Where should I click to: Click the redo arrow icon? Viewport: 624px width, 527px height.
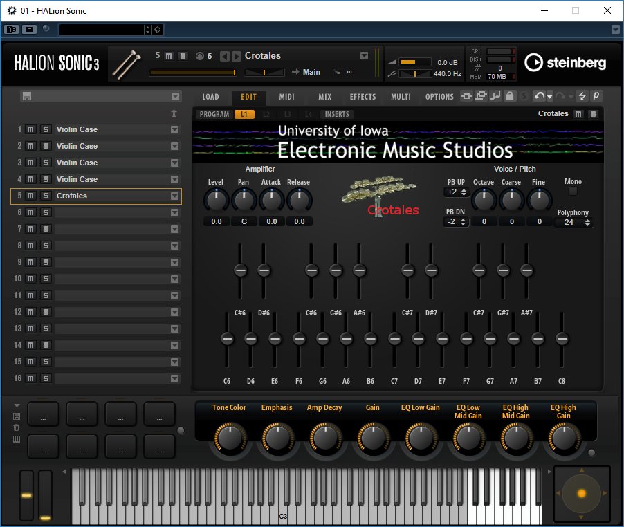point(560,96)
